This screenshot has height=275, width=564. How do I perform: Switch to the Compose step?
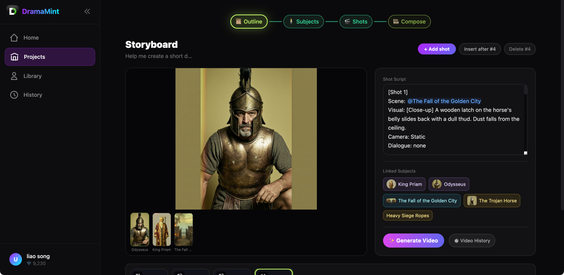(x=409, y=22)
